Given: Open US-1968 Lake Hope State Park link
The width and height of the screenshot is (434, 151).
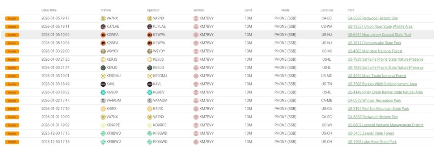Looking at the screenshot, I should 372,142.
